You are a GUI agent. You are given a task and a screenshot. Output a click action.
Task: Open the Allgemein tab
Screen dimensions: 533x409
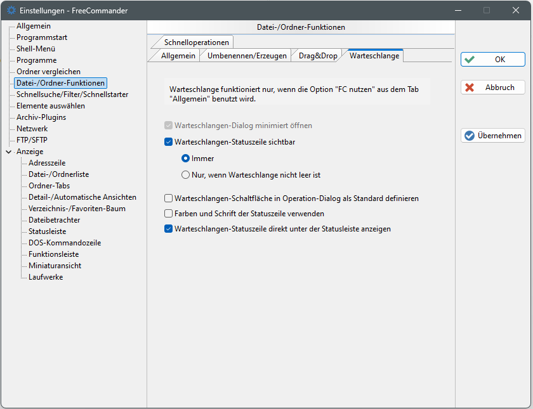coord(178,56)
